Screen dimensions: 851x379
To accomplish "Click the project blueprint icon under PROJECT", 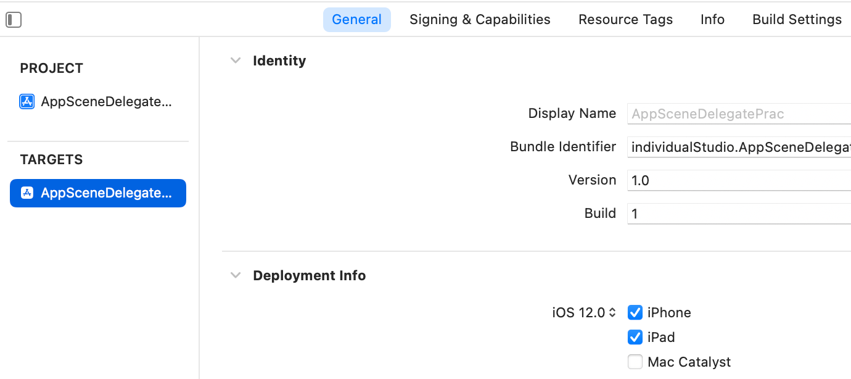I will click(x=27, y=101).
